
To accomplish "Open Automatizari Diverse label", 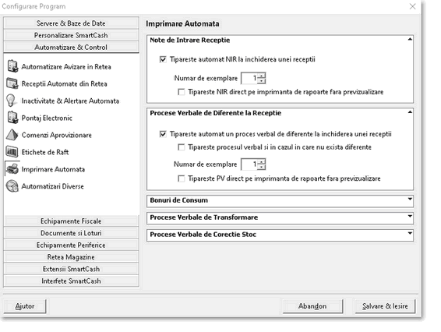I will [53, 186].
